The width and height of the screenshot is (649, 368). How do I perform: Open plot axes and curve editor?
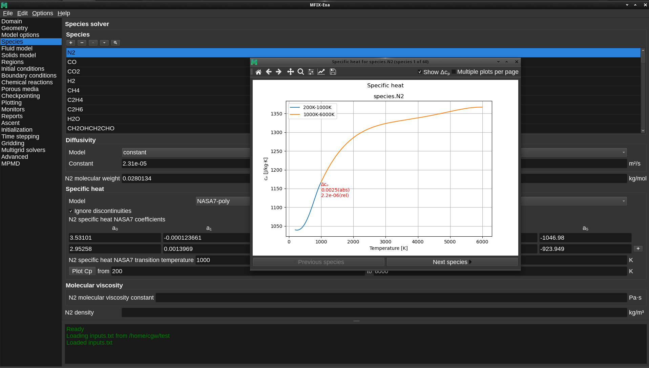pyautogui.click(x=321, y=72)
